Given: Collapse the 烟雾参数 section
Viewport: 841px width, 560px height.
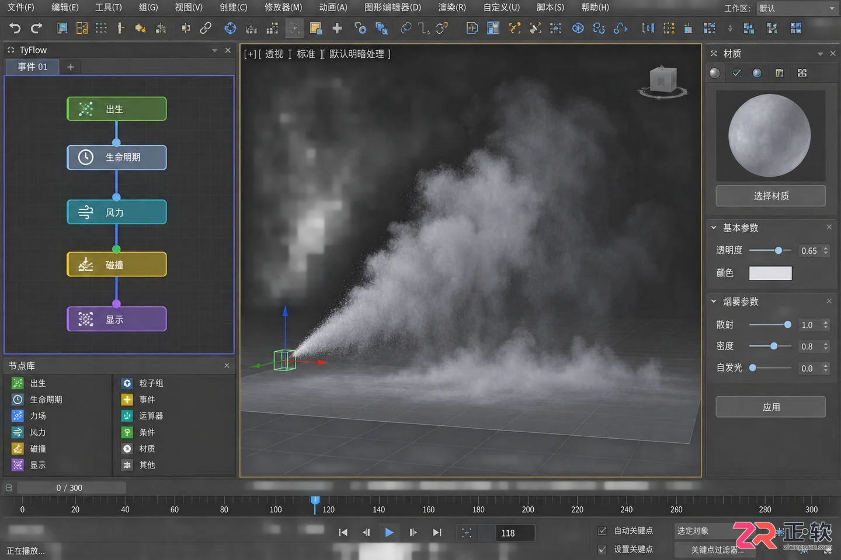Looking at the screenshot, I should [714, 302].
